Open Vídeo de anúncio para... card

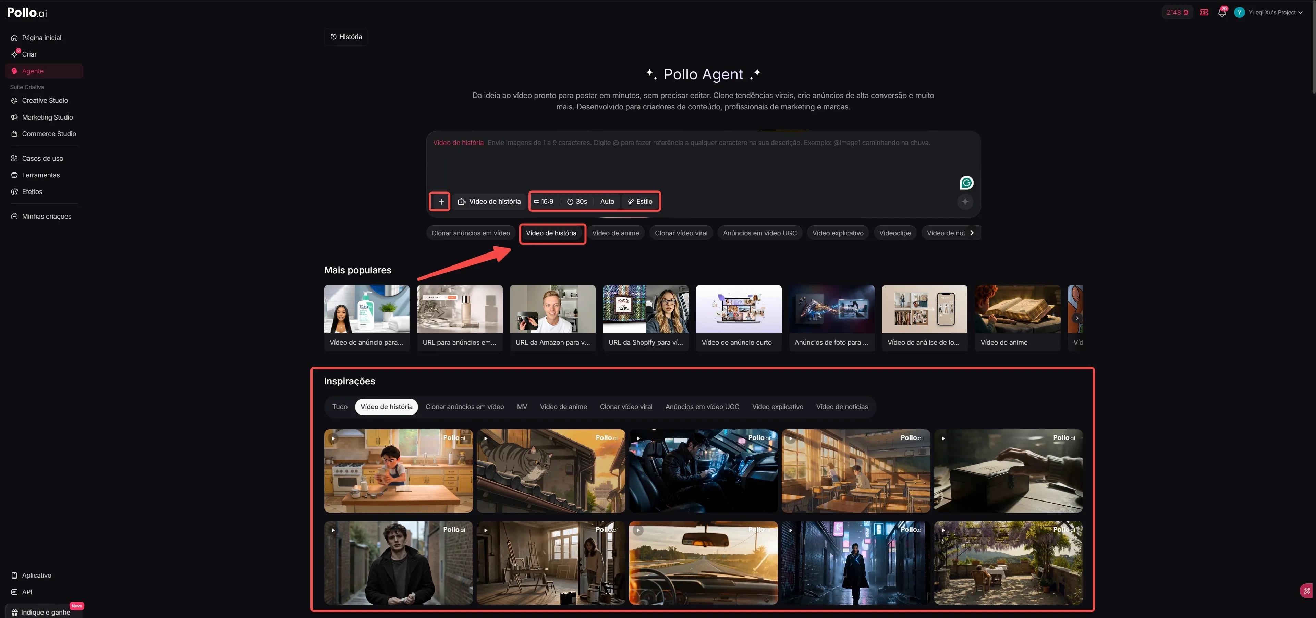pos(366,318)
